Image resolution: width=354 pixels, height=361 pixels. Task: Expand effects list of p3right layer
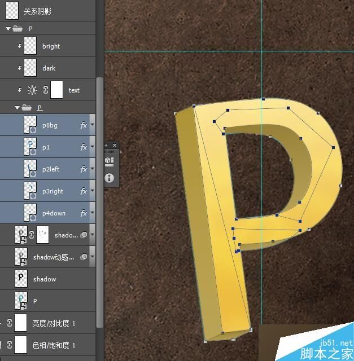click(93, 191)
